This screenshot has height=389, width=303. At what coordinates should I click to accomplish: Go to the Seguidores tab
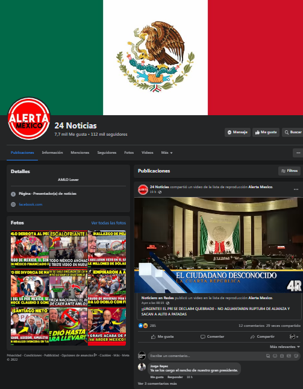(107, 153)
